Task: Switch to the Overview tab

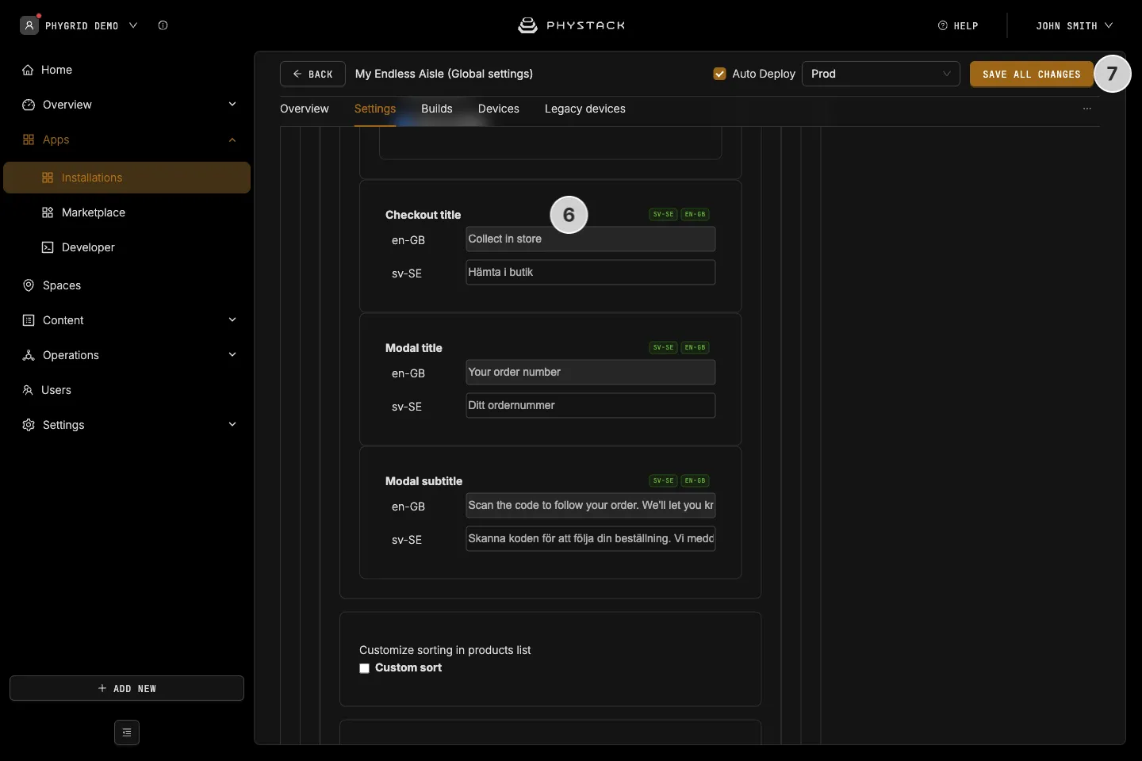Action: tap(305, 109)
